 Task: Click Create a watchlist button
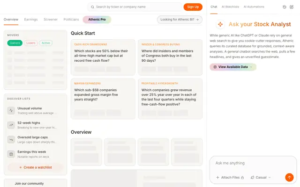tap(36, 167)
